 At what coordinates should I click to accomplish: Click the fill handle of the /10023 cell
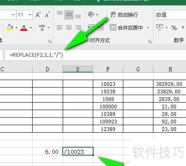(93, 155)
